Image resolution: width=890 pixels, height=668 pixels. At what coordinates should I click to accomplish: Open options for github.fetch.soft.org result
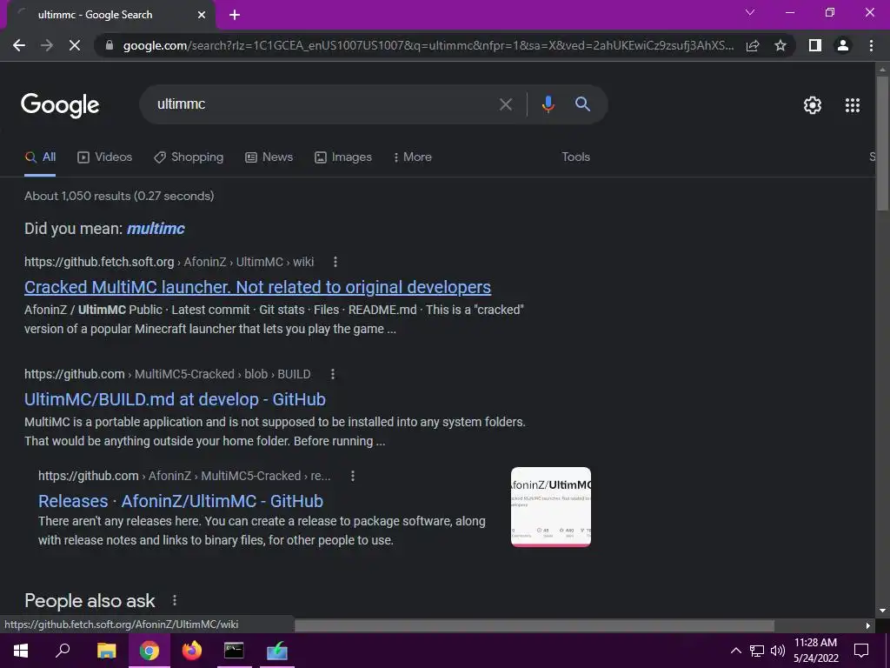pos(335,262)
